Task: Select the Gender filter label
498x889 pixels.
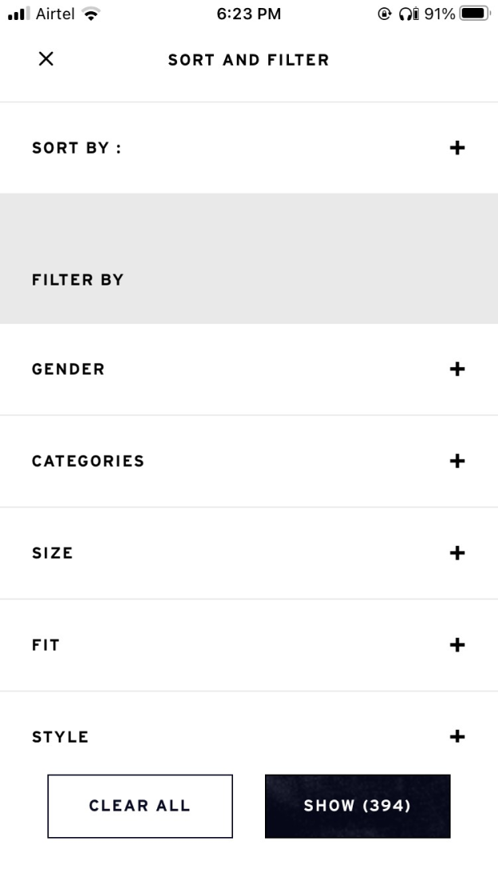Action: [x=69, y=369]
